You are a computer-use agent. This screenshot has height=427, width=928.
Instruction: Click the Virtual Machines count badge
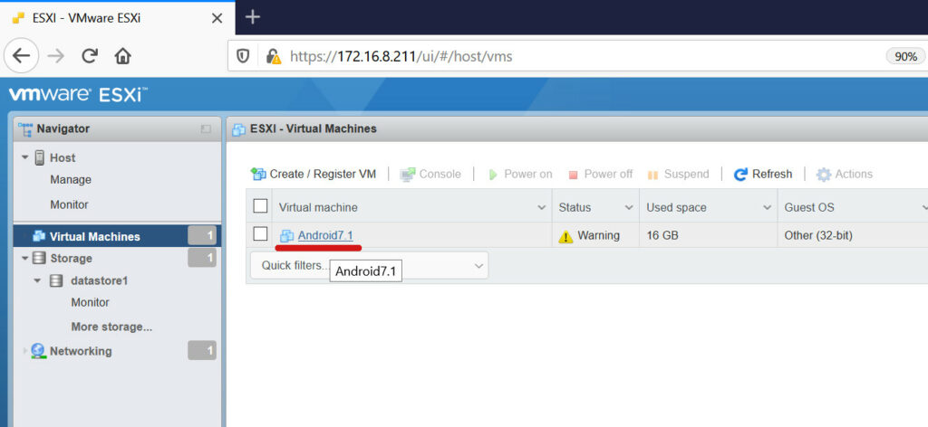coord(202,236)
